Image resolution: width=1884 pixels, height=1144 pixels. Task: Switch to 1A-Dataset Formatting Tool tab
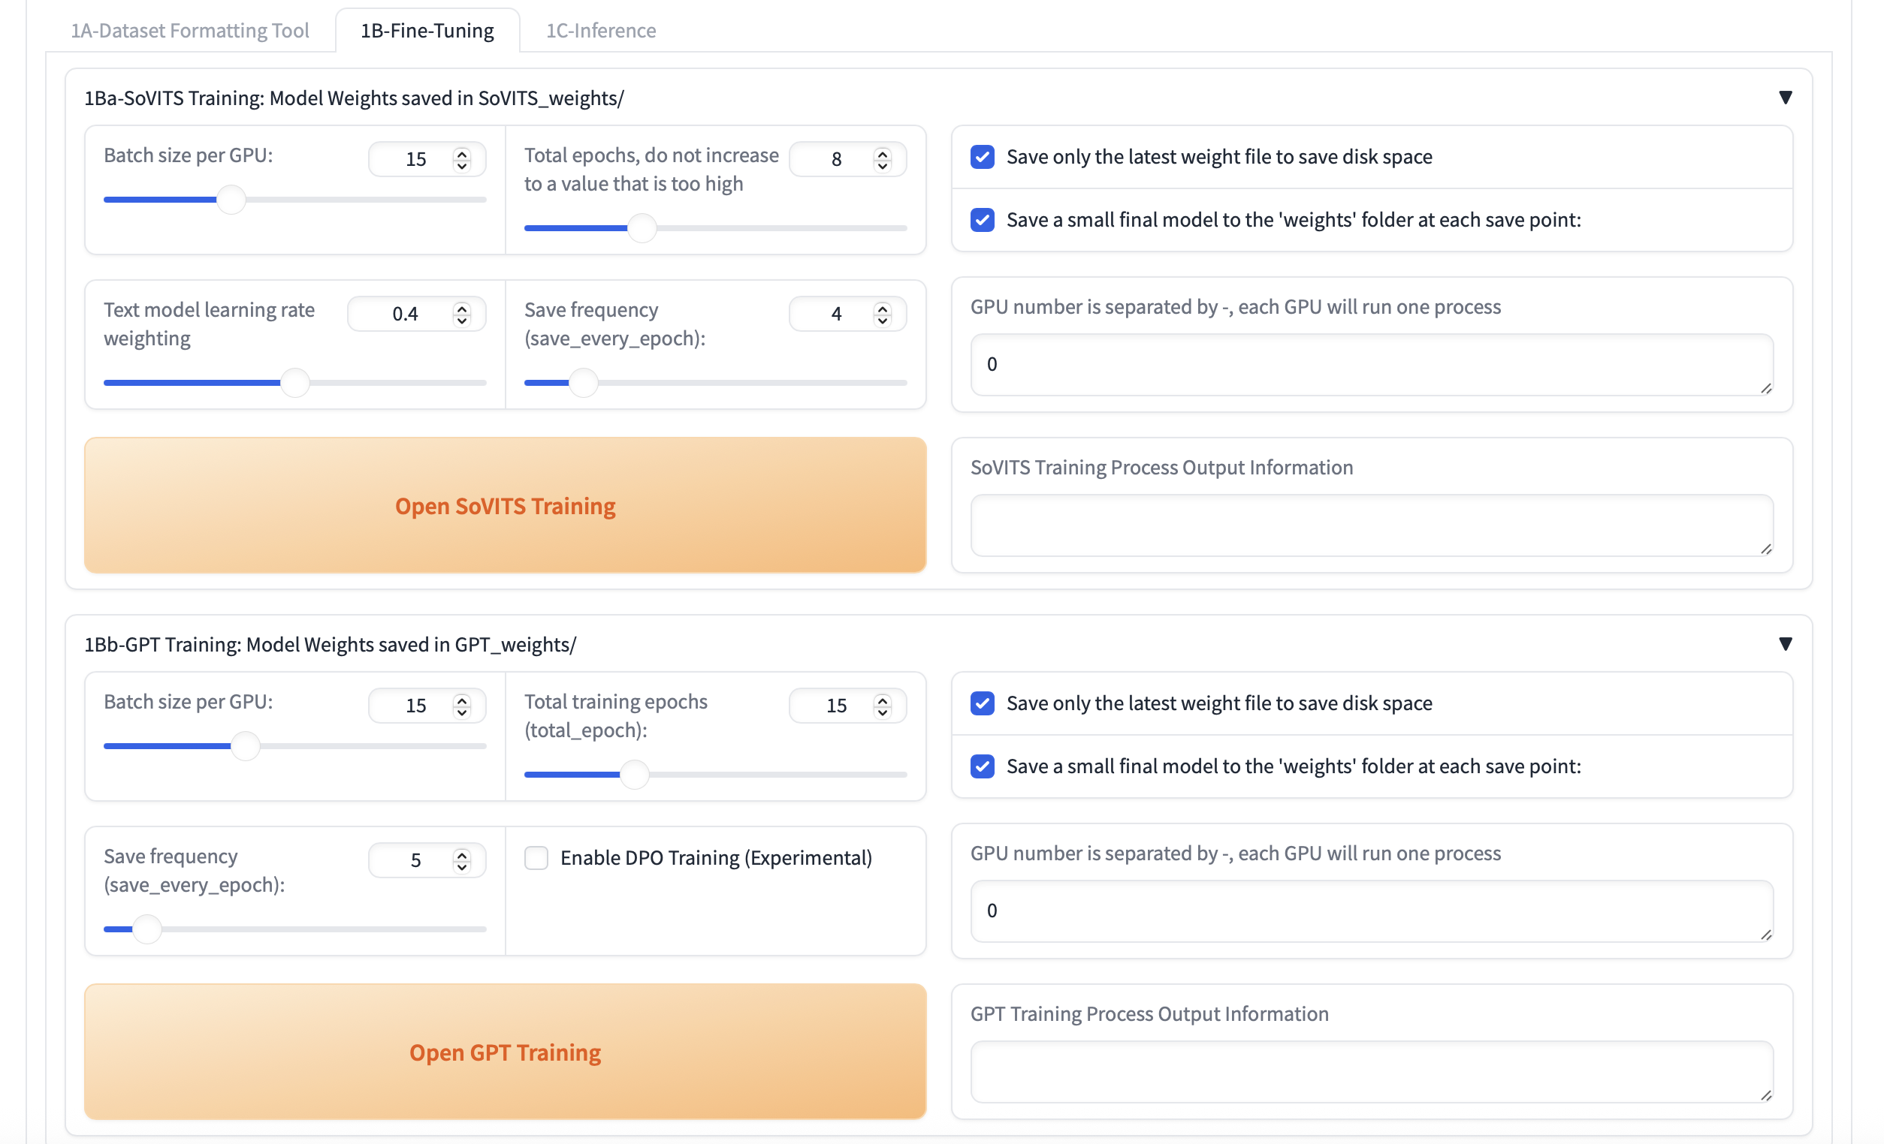[x=189, y=31]
